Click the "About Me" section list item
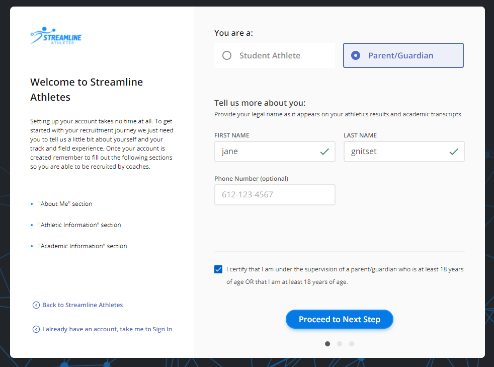This screenshot has height=367, width=494. tap(65, 204)
